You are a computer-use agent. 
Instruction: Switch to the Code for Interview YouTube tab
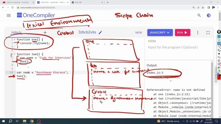(17, 2)
